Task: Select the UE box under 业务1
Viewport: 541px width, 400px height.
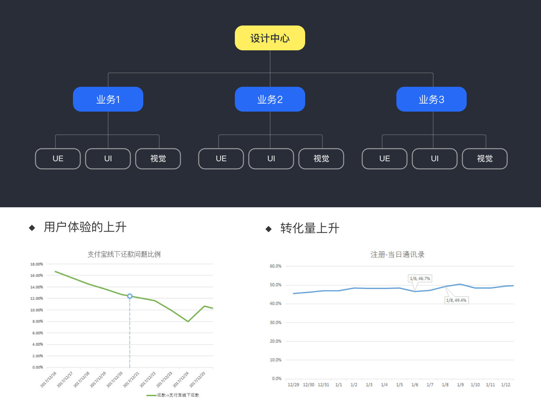Action: [x=58, y=159]
